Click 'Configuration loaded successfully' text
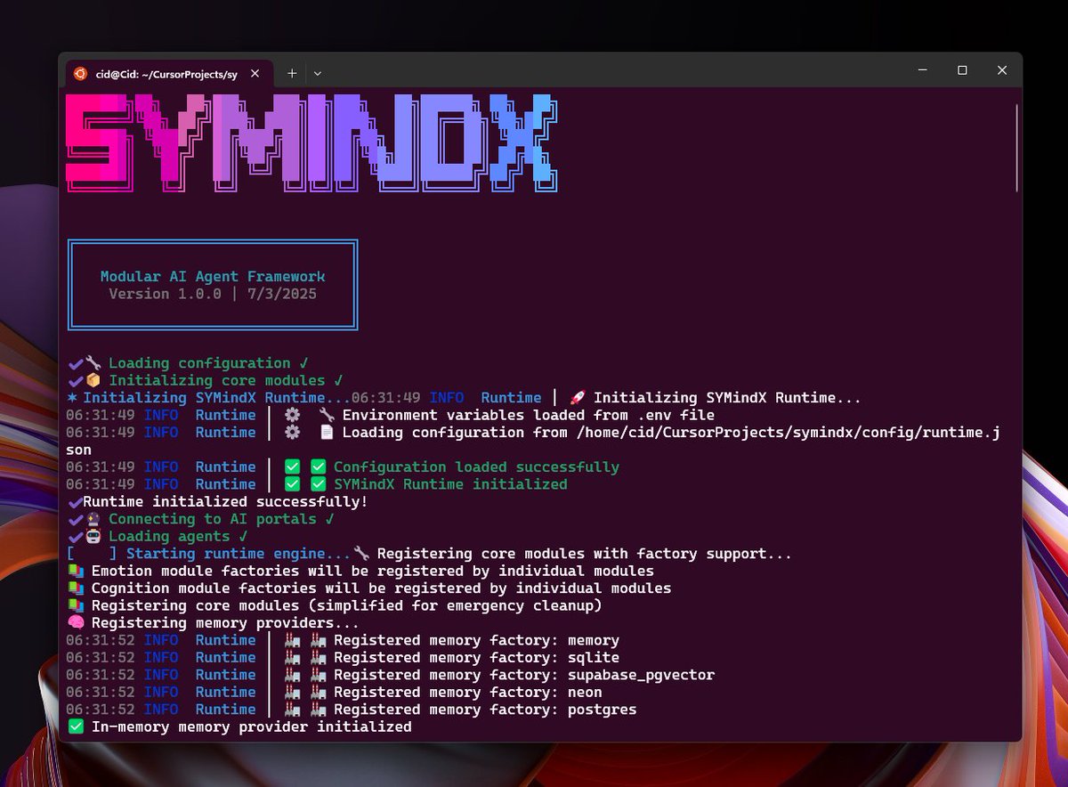The image size is (1068, 787). (476, 467)
